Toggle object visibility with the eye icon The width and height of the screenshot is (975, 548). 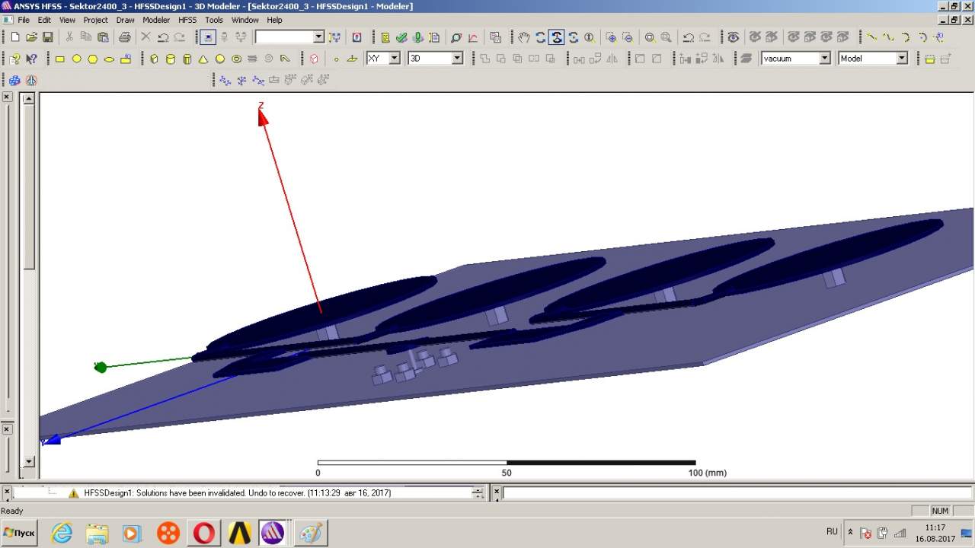(x=733, y=37)
